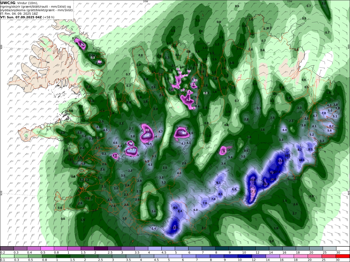350x262 pixels.
Task: Click the 8.7 precipitation value on the map
Action: pyautogui.click(x=300, y=150)
